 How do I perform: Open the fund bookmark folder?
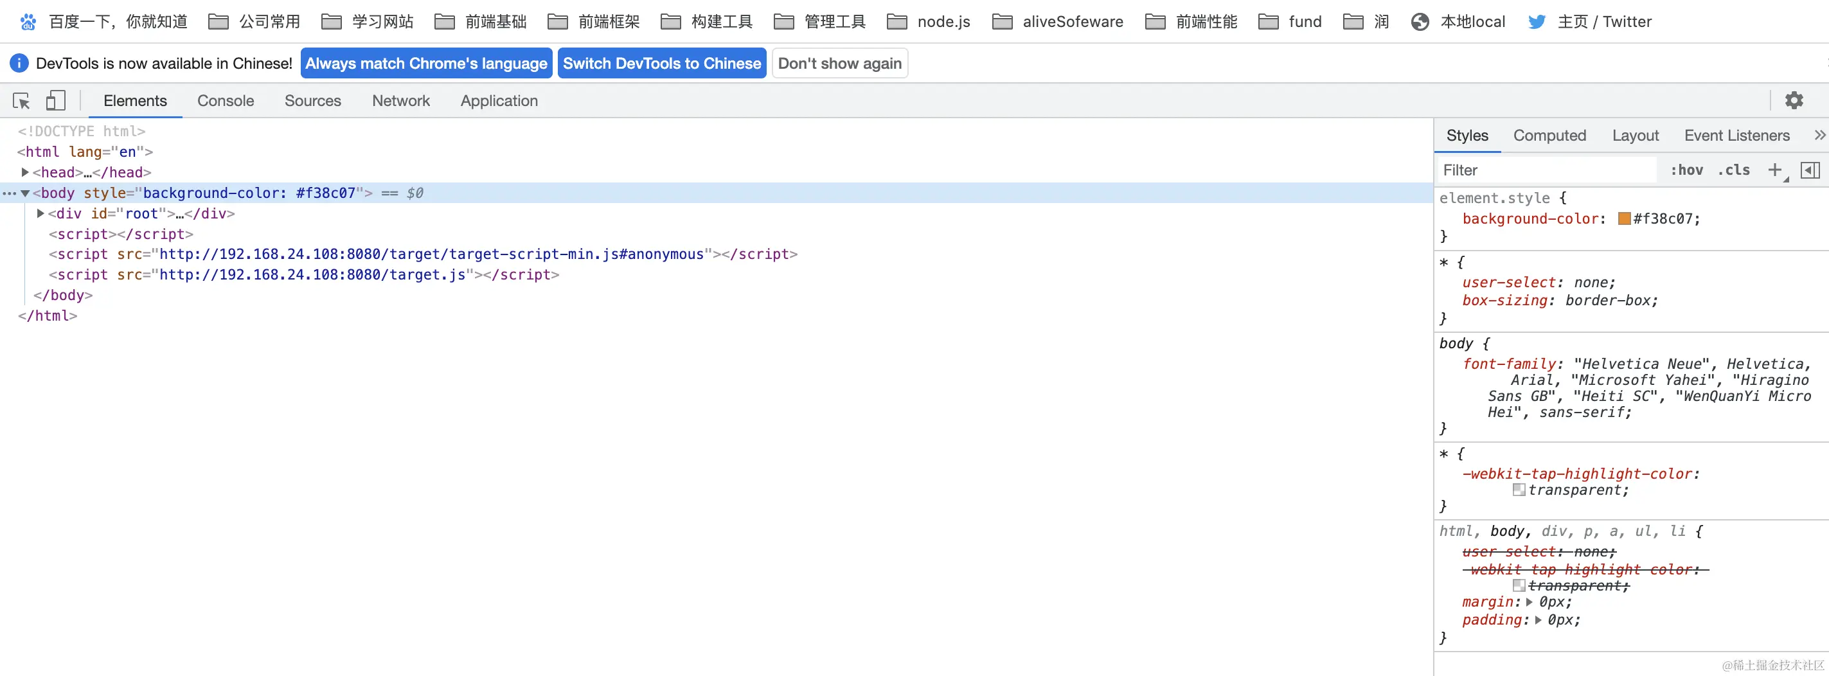(1289, 21)
